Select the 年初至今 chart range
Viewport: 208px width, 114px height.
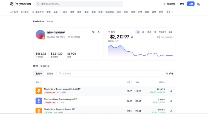(x=162, y=32)
